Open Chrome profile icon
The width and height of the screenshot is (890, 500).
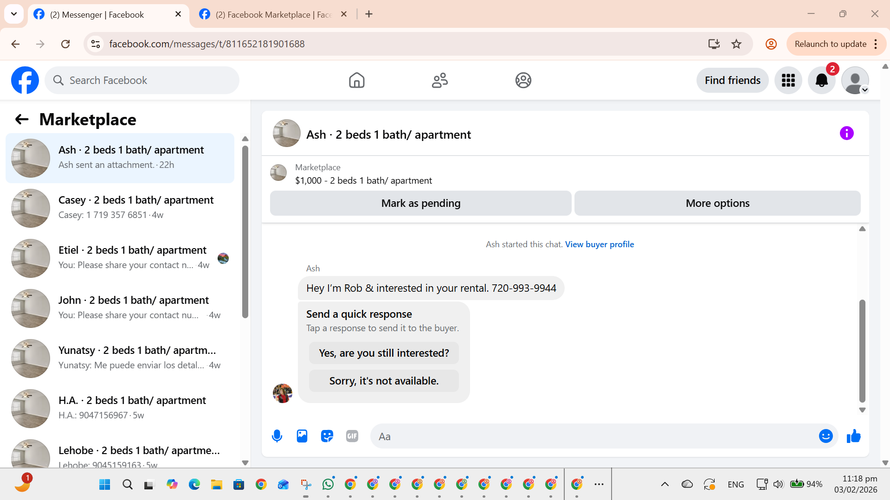tap(771, 44)
